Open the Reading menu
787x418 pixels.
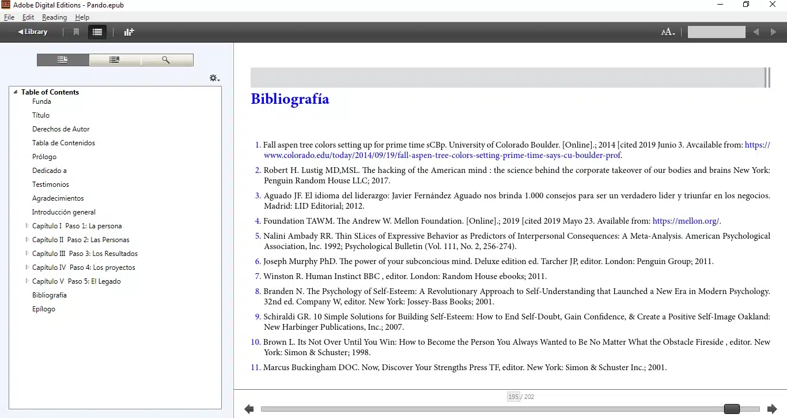pos(54,17)
